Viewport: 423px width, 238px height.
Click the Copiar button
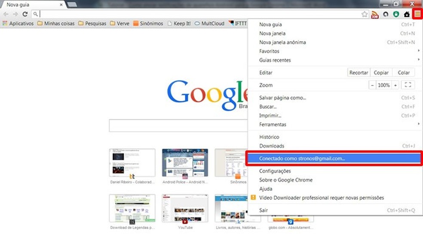(381, 73)
